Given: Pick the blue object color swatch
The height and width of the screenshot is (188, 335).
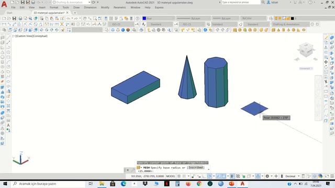Looking at the screenshot, I should [144, 19].
